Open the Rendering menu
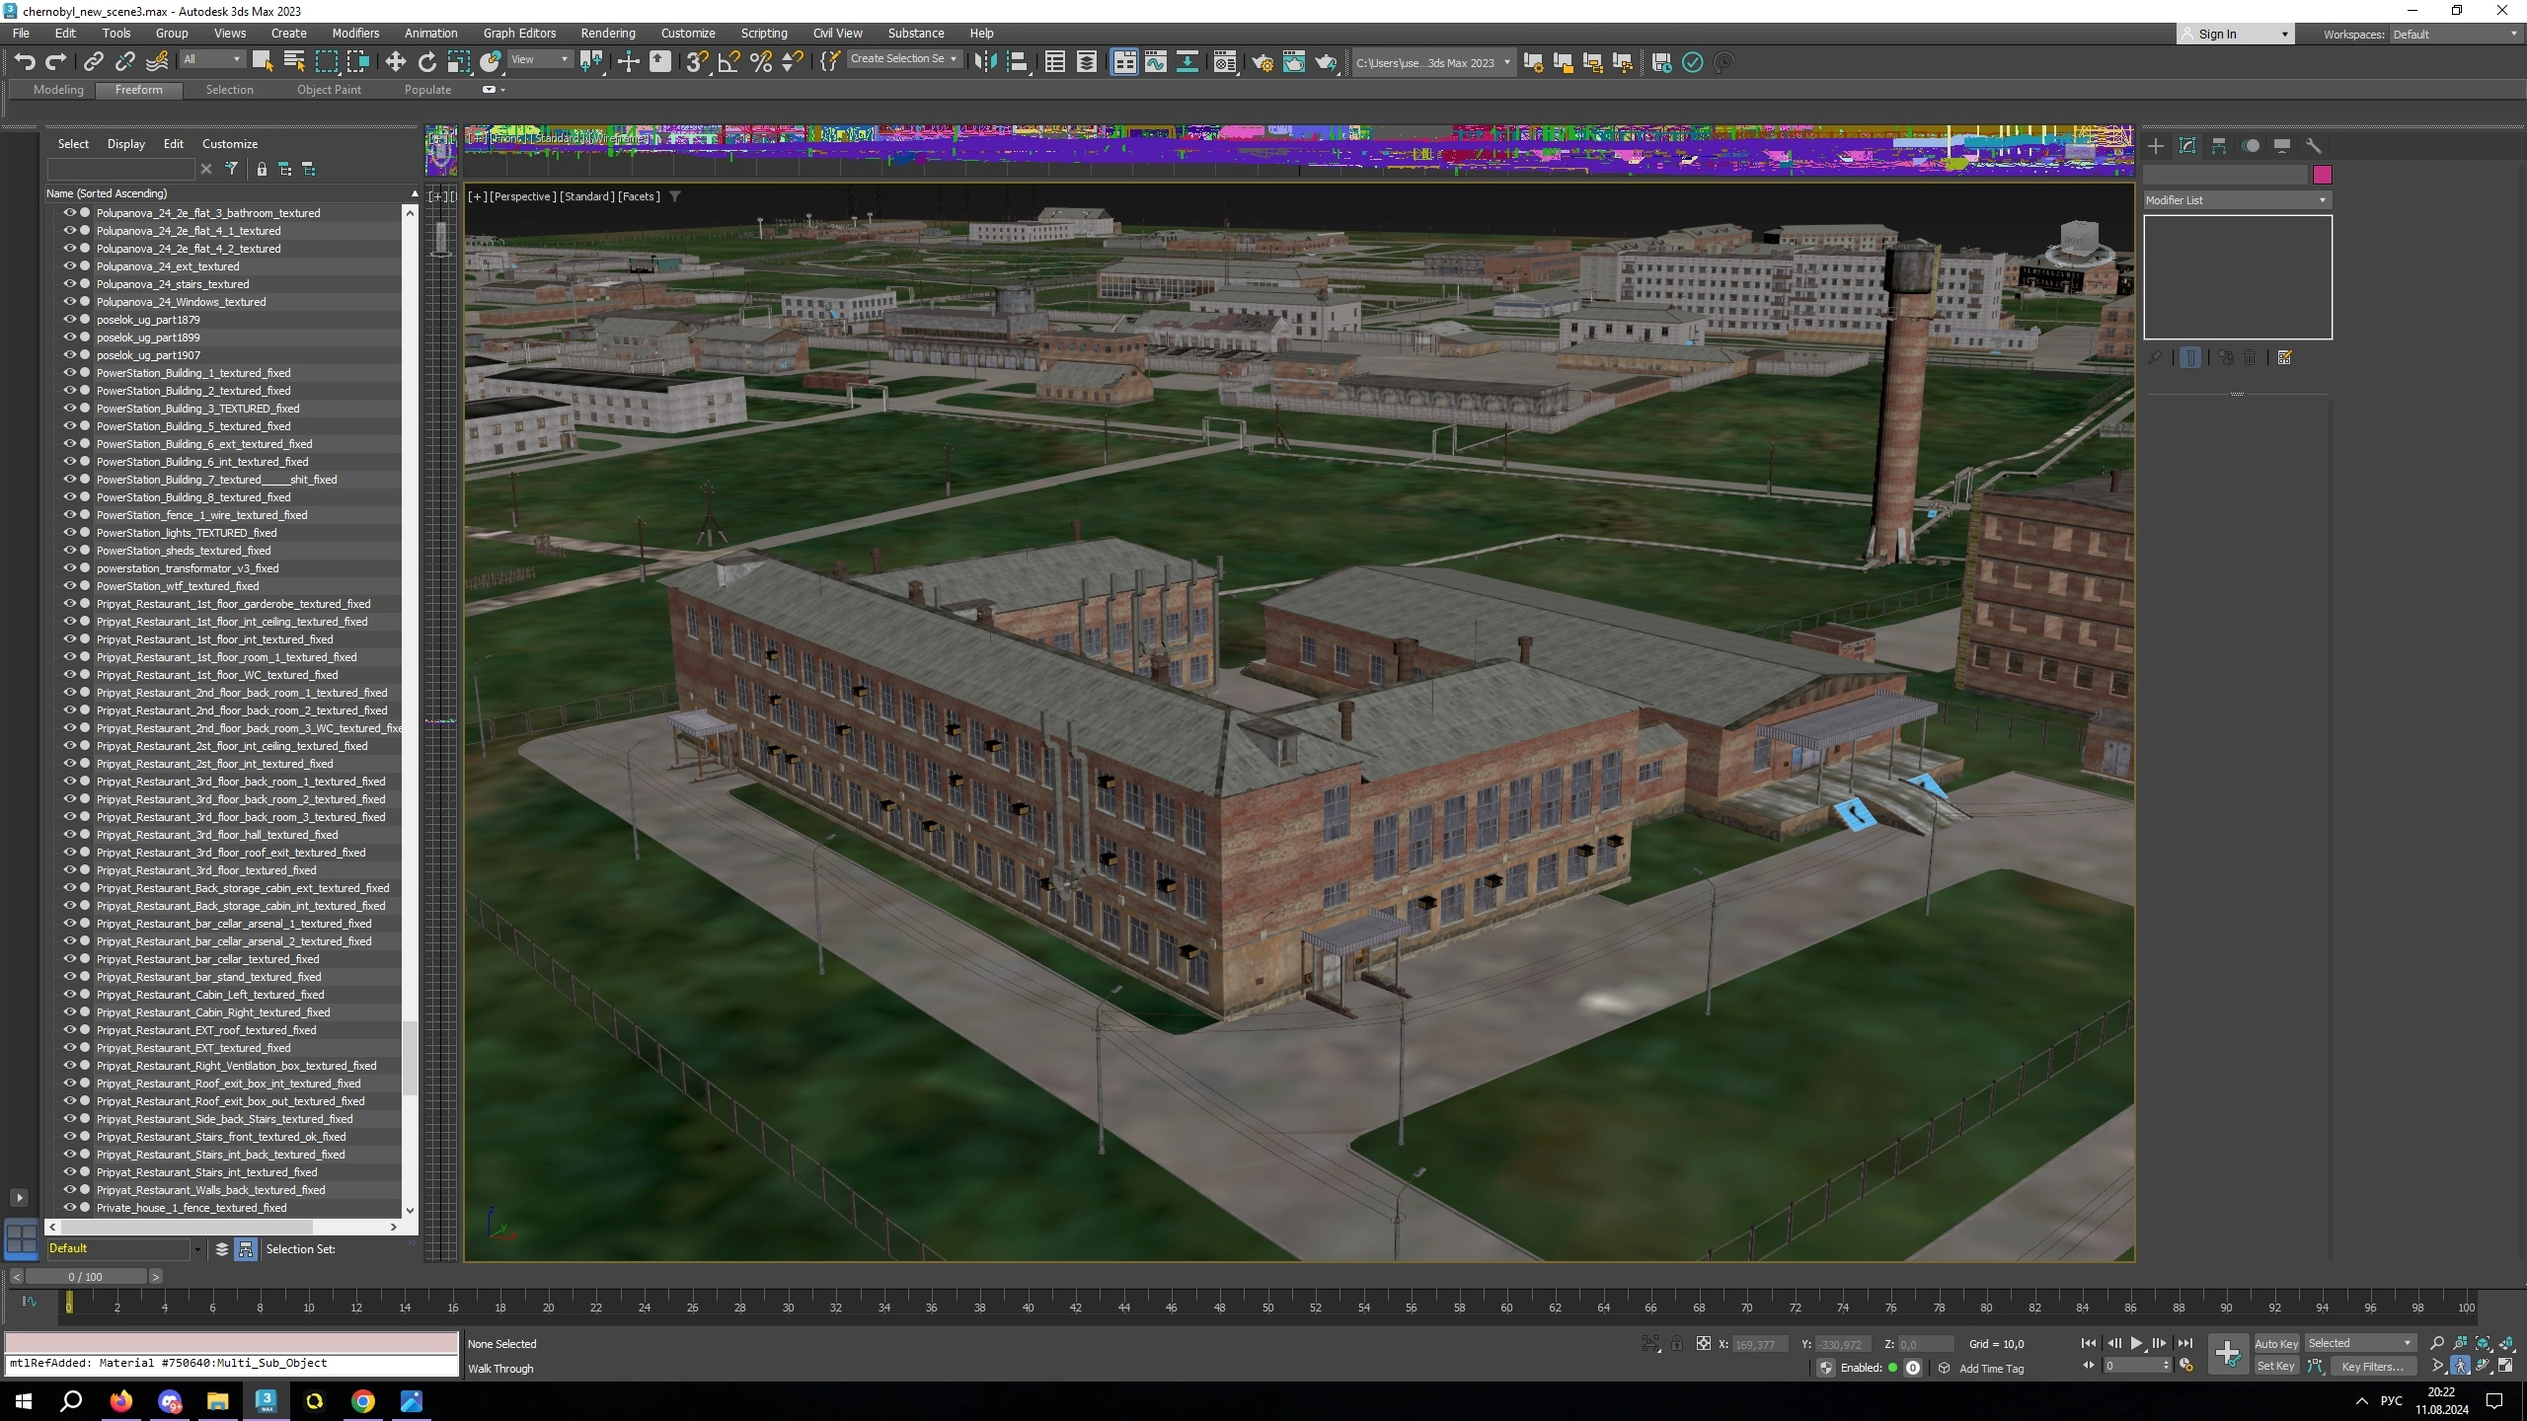The image size is (2527, 1421). 607,33
